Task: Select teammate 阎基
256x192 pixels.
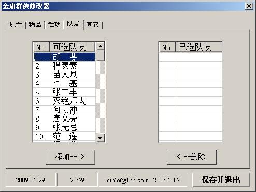Action: coord(64,83)
